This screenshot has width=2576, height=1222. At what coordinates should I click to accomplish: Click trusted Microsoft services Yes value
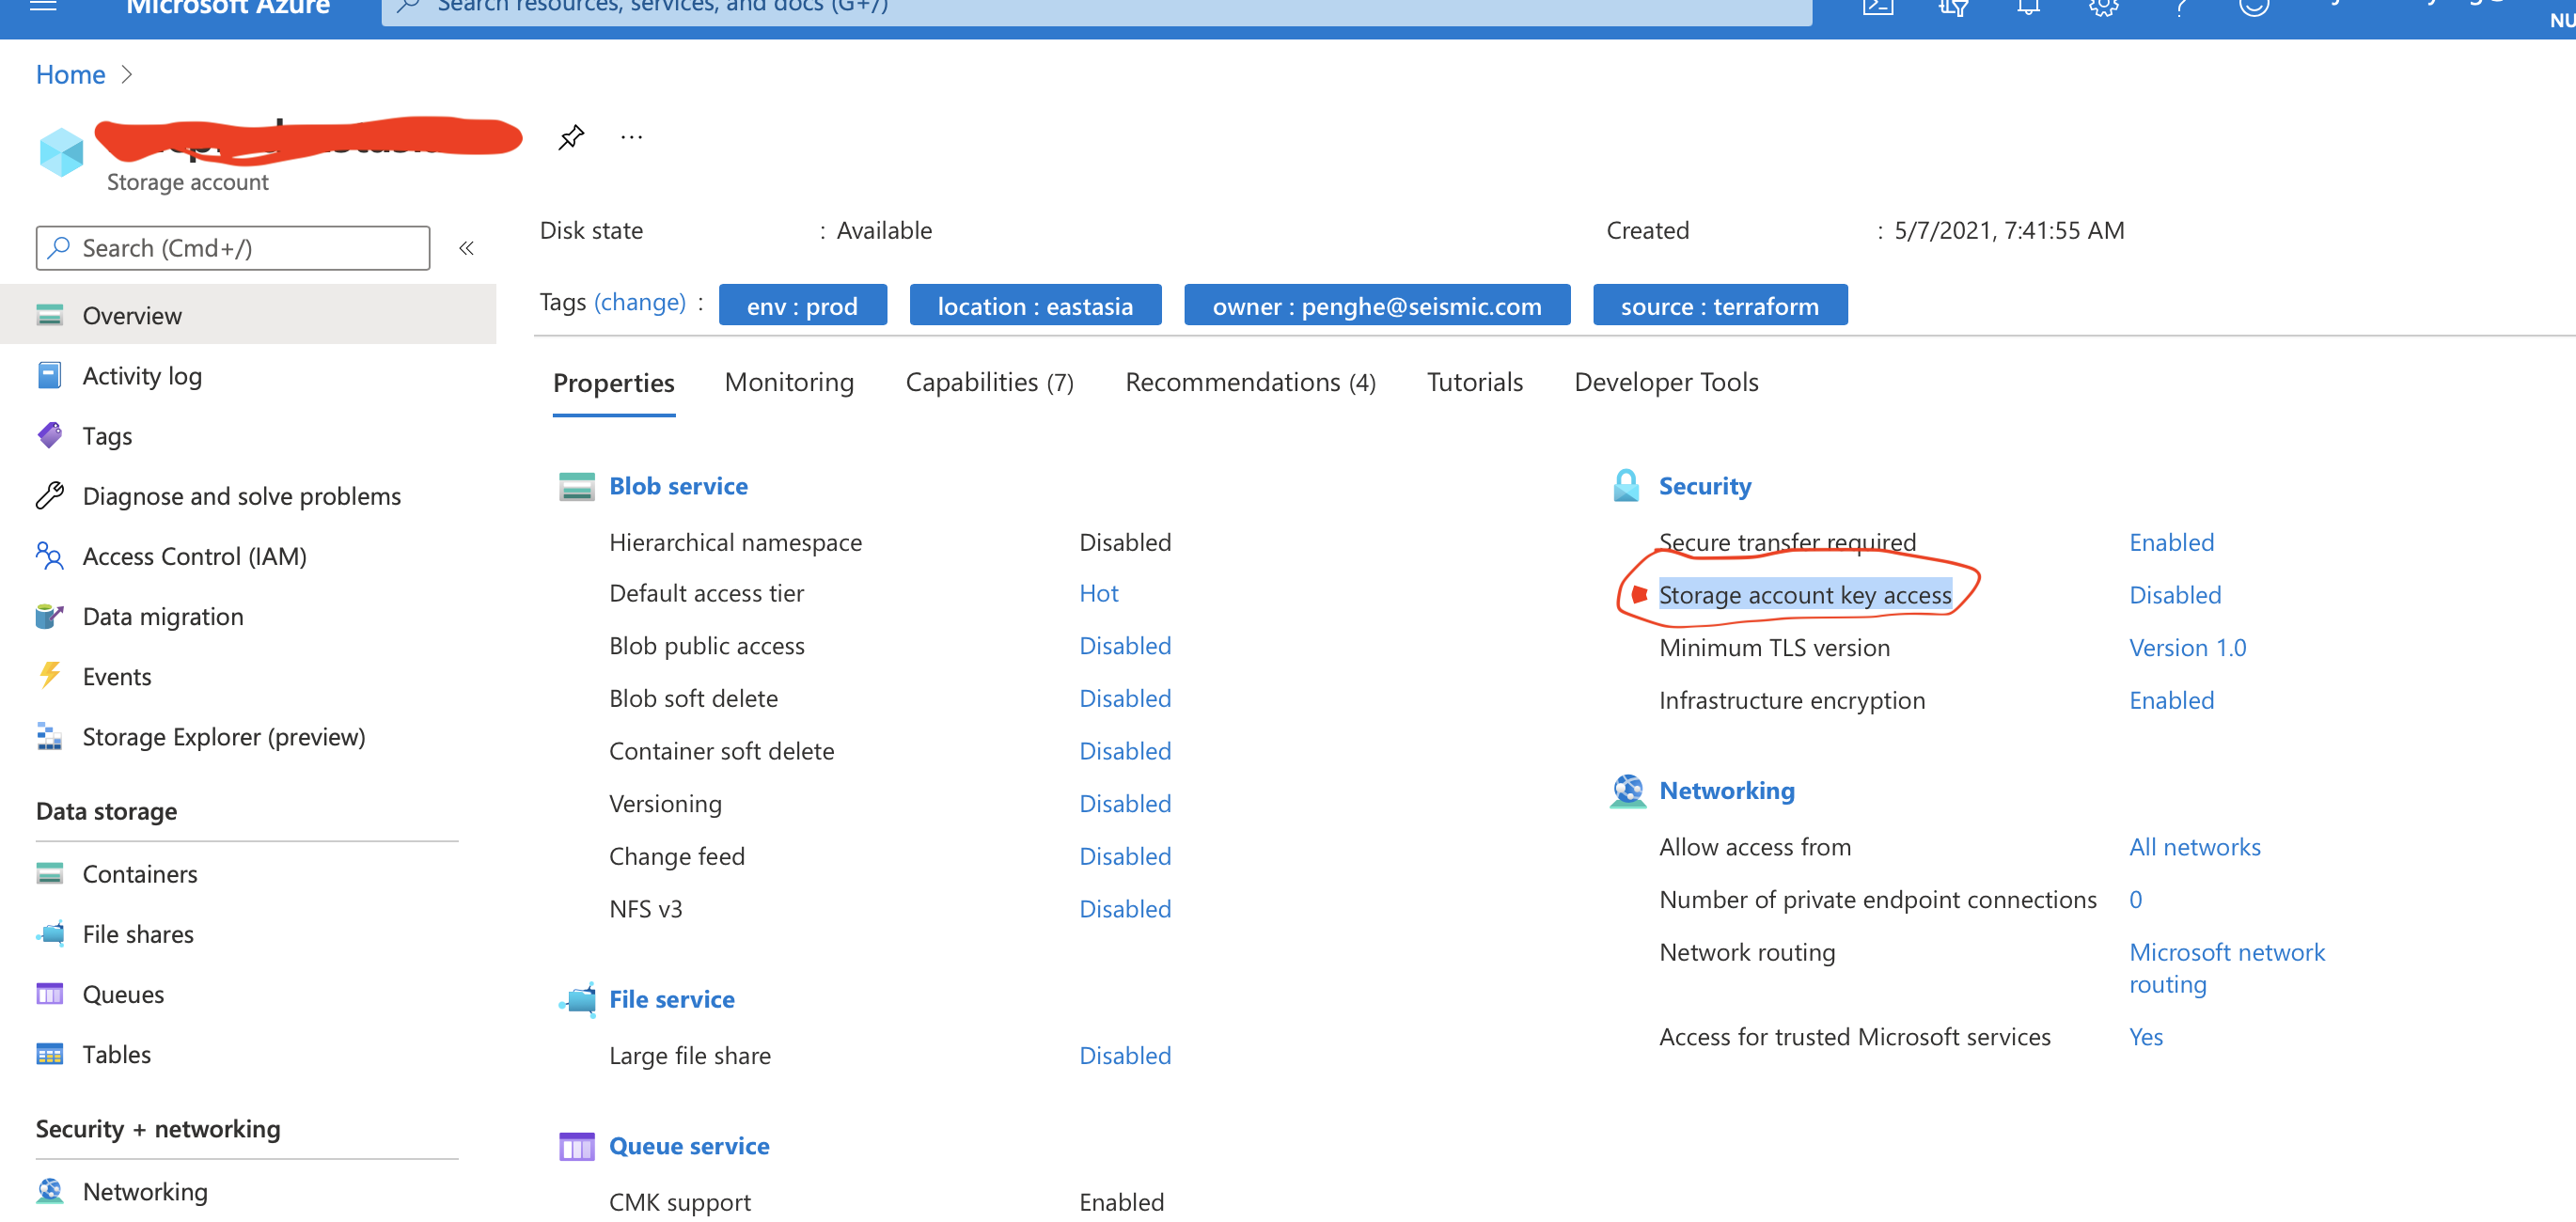click(x=2146, y=1037)
